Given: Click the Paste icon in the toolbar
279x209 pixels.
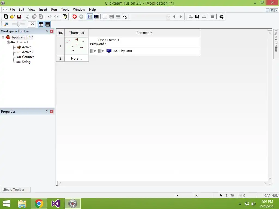Looking at the screenshot, I should [x=41, y=17].
